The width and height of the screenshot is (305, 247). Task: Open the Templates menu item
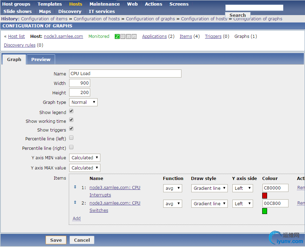(x=49, y=4)
